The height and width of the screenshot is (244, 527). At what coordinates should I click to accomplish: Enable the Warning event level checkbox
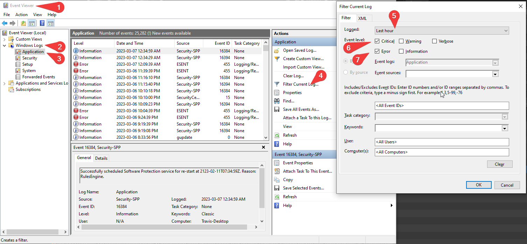(401, 41)
